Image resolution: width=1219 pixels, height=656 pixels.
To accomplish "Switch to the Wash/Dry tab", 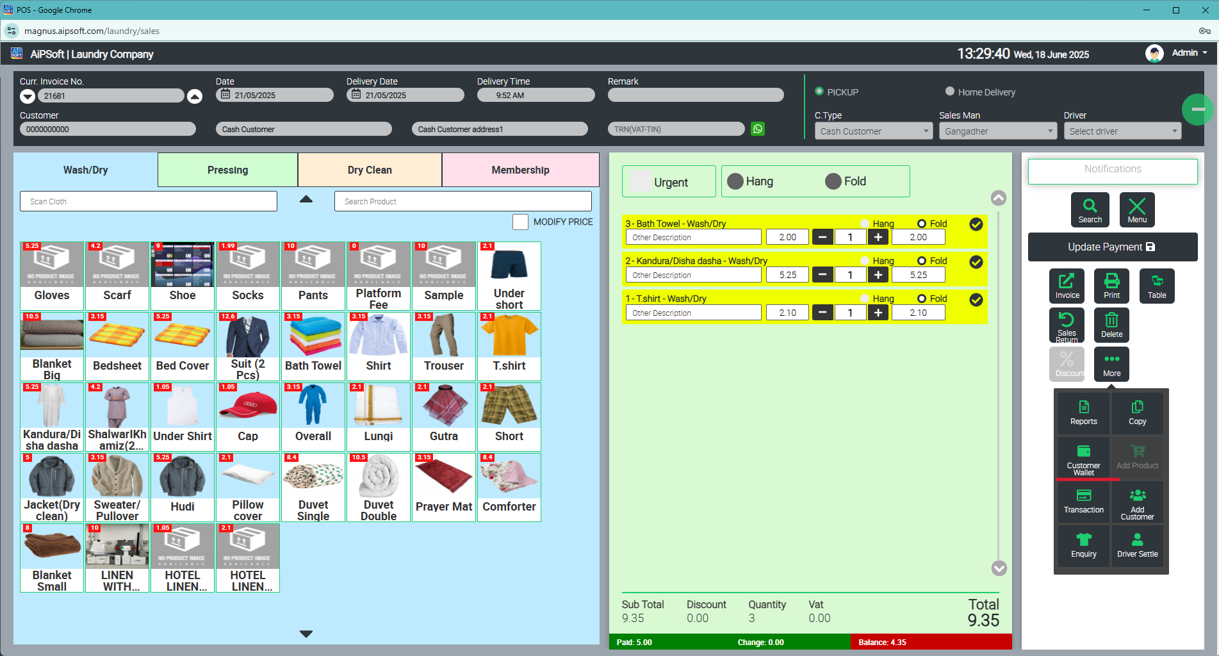I will pyautogui.click(x=85, y=170).
